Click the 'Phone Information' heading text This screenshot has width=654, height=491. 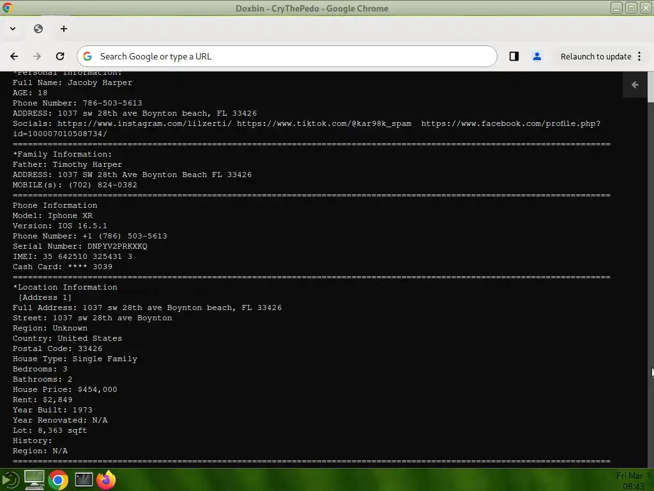click(x=55, y=205)
